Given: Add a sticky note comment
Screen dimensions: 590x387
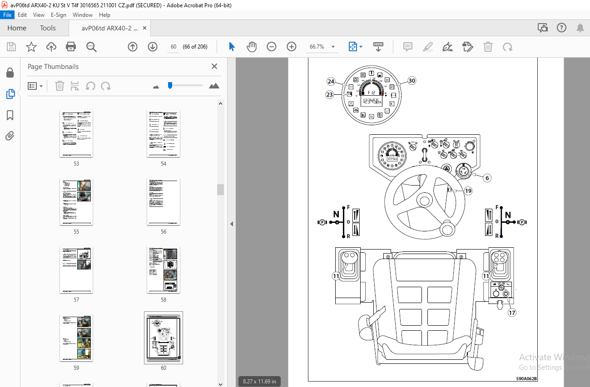Looking at the screenshot, I should [x=408, y=47].
